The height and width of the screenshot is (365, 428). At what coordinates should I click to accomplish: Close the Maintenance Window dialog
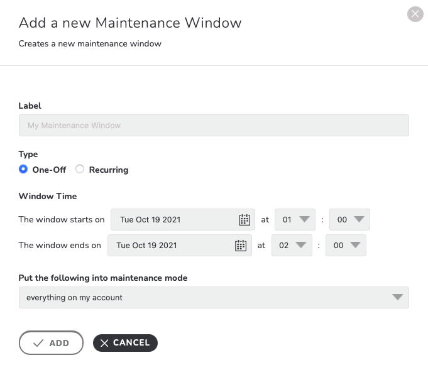(x=415, y=14)
